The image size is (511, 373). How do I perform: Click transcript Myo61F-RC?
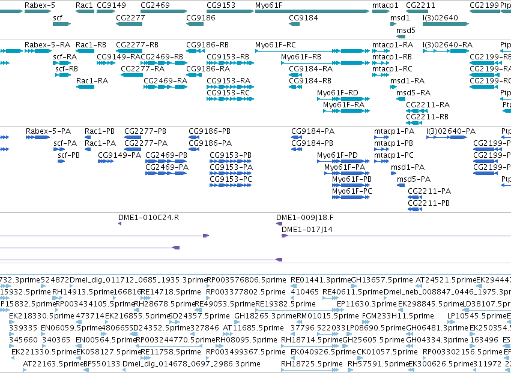312,51
